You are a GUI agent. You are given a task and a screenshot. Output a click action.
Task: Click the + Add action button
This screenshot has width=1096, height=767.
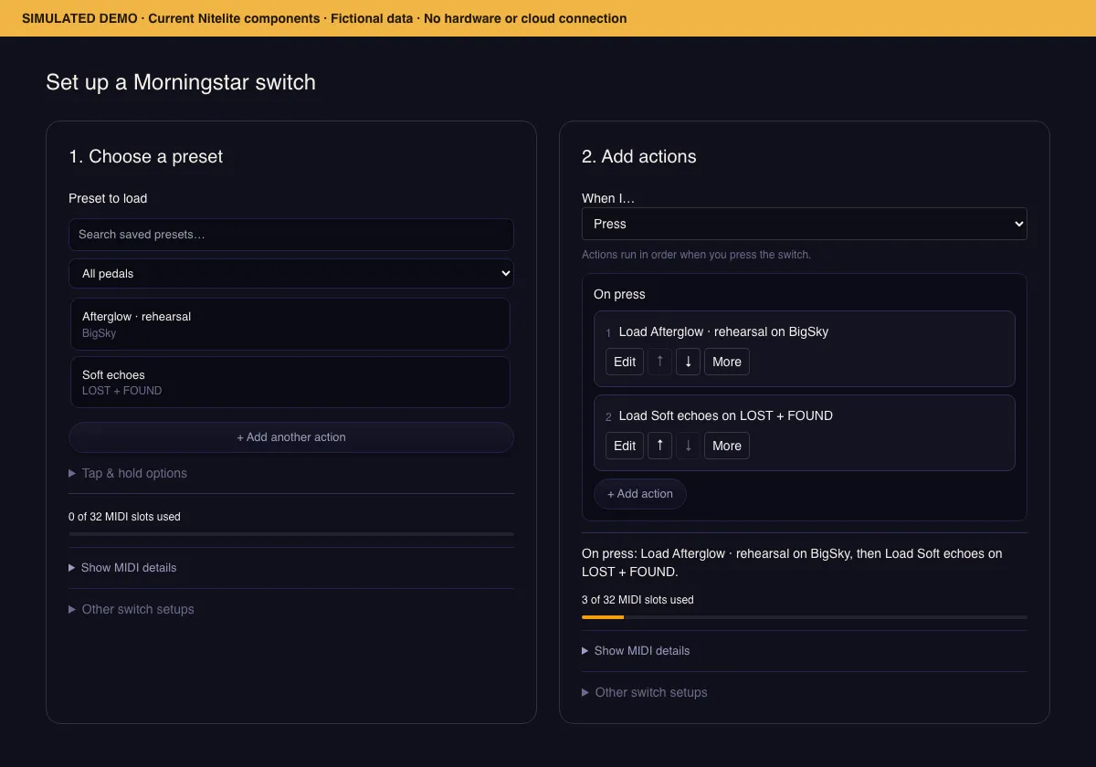click(x=640, y=494)
